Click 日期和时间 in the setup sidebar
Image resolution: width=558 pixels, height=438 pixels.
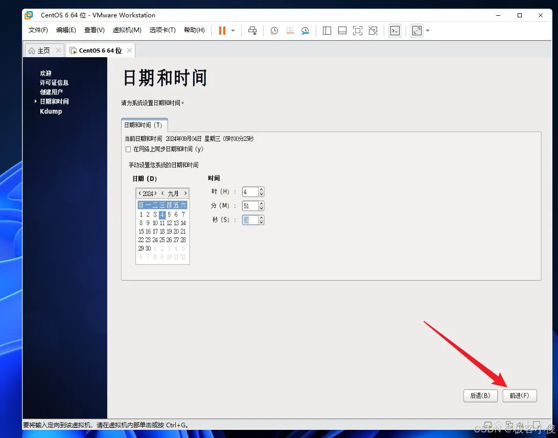coord(54,101)
